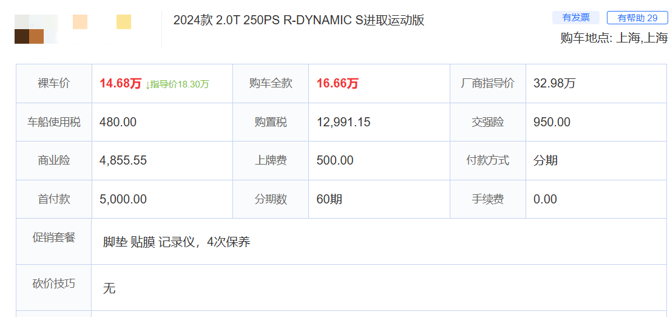The image size is (670, 317).
Task: Click the 有发票 invoice badge
Action: tap(576, 18)
